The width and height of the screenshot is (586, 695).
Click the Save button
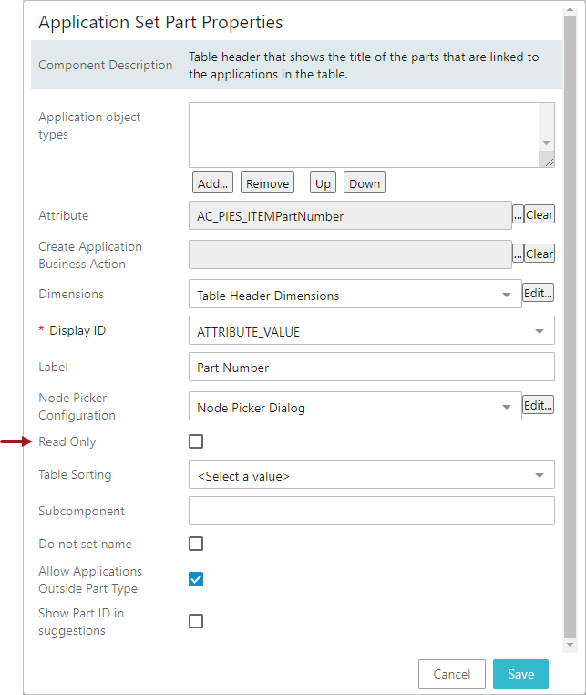click(520, 674)
